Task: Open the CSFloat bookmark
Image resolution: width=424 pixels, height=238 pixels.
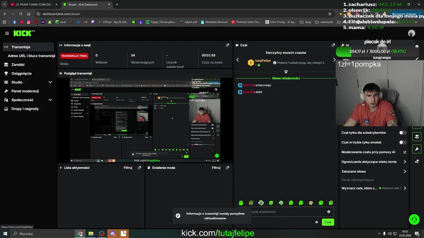Action: 113,22
